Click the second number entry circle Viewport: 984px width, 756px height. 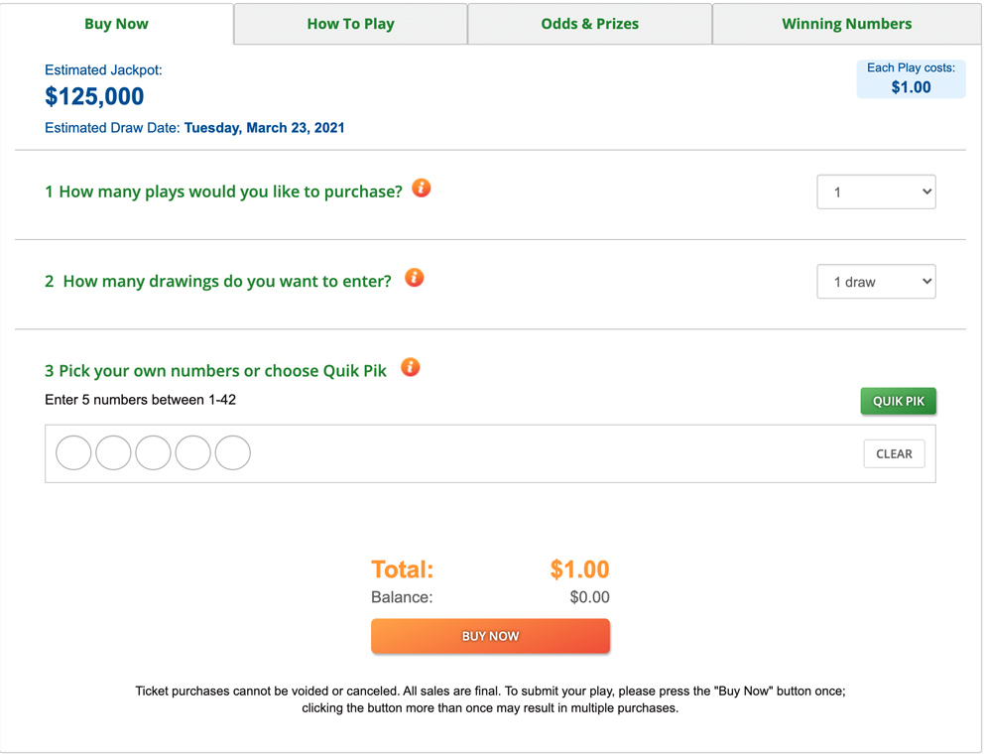point(113,452)
